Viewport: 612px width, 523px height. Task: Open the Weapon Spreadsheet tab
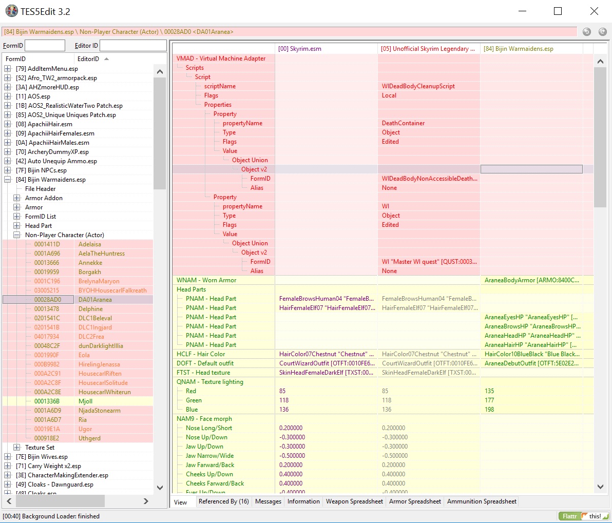coord(354,501)
